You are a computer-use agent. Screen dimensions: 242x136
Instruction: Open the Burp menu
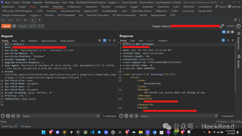[x=7, y=2]
